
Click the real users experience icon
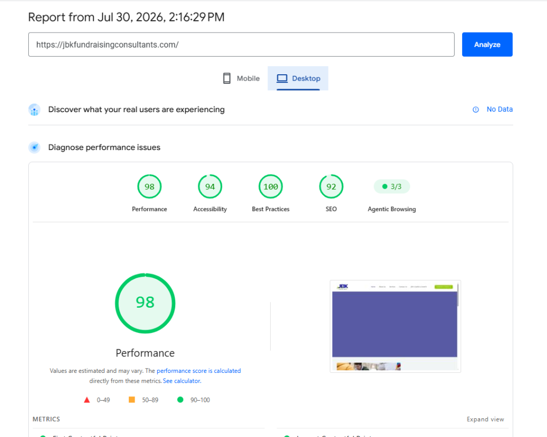coord(34,110)
